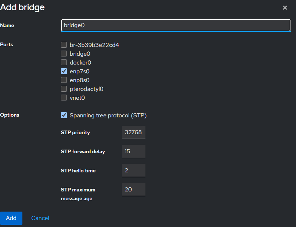Check the pterodactyl0 port checkbox

[64, 89]
